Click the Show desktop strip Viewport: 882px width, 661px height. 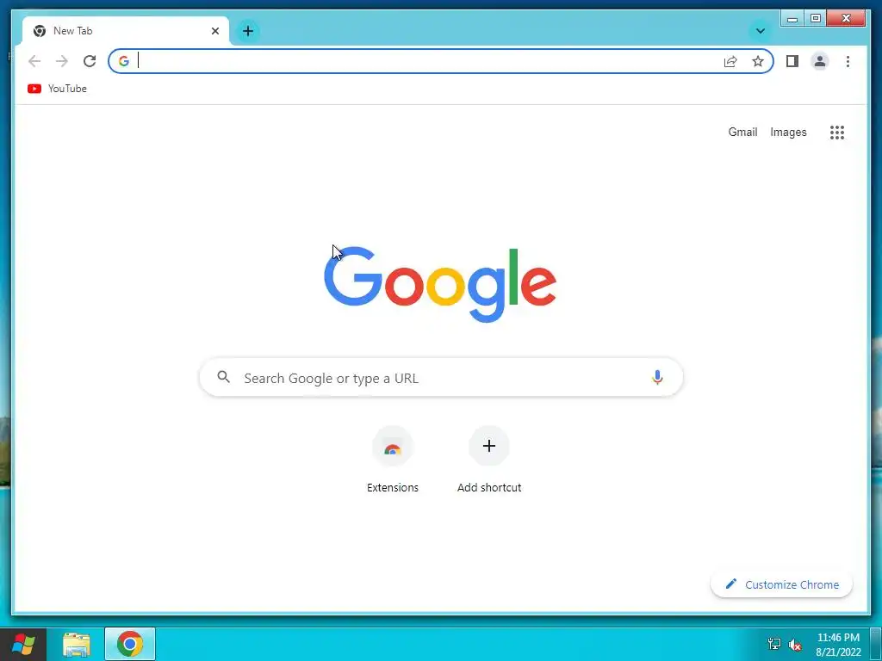click(x=876, y=644)
